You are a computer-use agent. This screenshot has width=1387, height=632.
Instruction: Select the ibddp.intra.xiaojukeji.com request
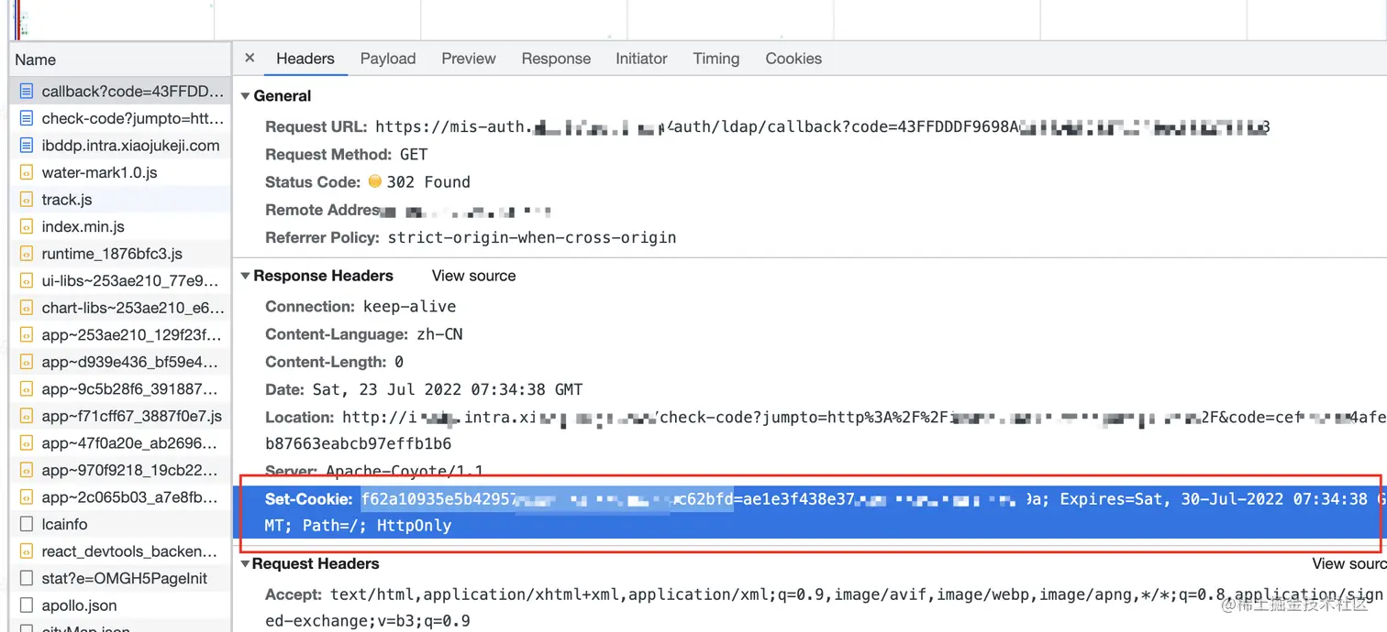(x=120, y=146)
